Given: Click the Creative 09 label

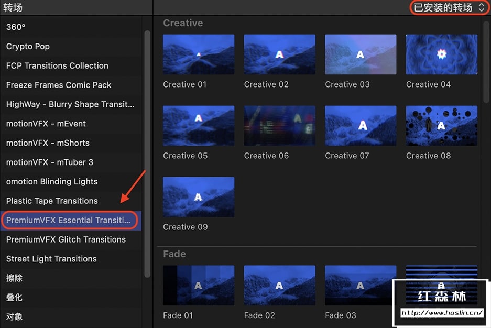Looking at the screenshot, I should (x=185, y=227).
